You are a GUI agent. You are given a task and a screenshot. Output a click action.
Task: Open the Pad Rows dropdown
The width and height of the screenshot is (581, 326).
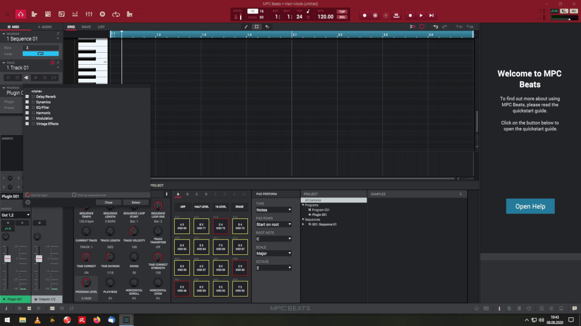(274, 225)
